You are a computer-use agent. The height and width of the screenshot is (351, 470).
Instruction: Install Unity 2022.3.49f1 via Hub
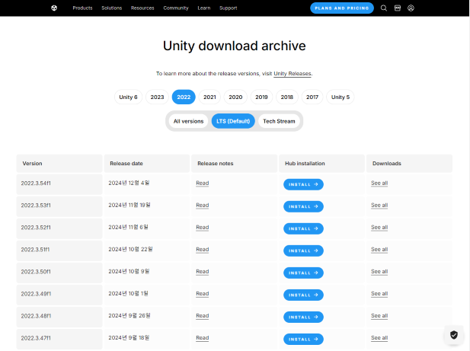(x=303, y=295)
